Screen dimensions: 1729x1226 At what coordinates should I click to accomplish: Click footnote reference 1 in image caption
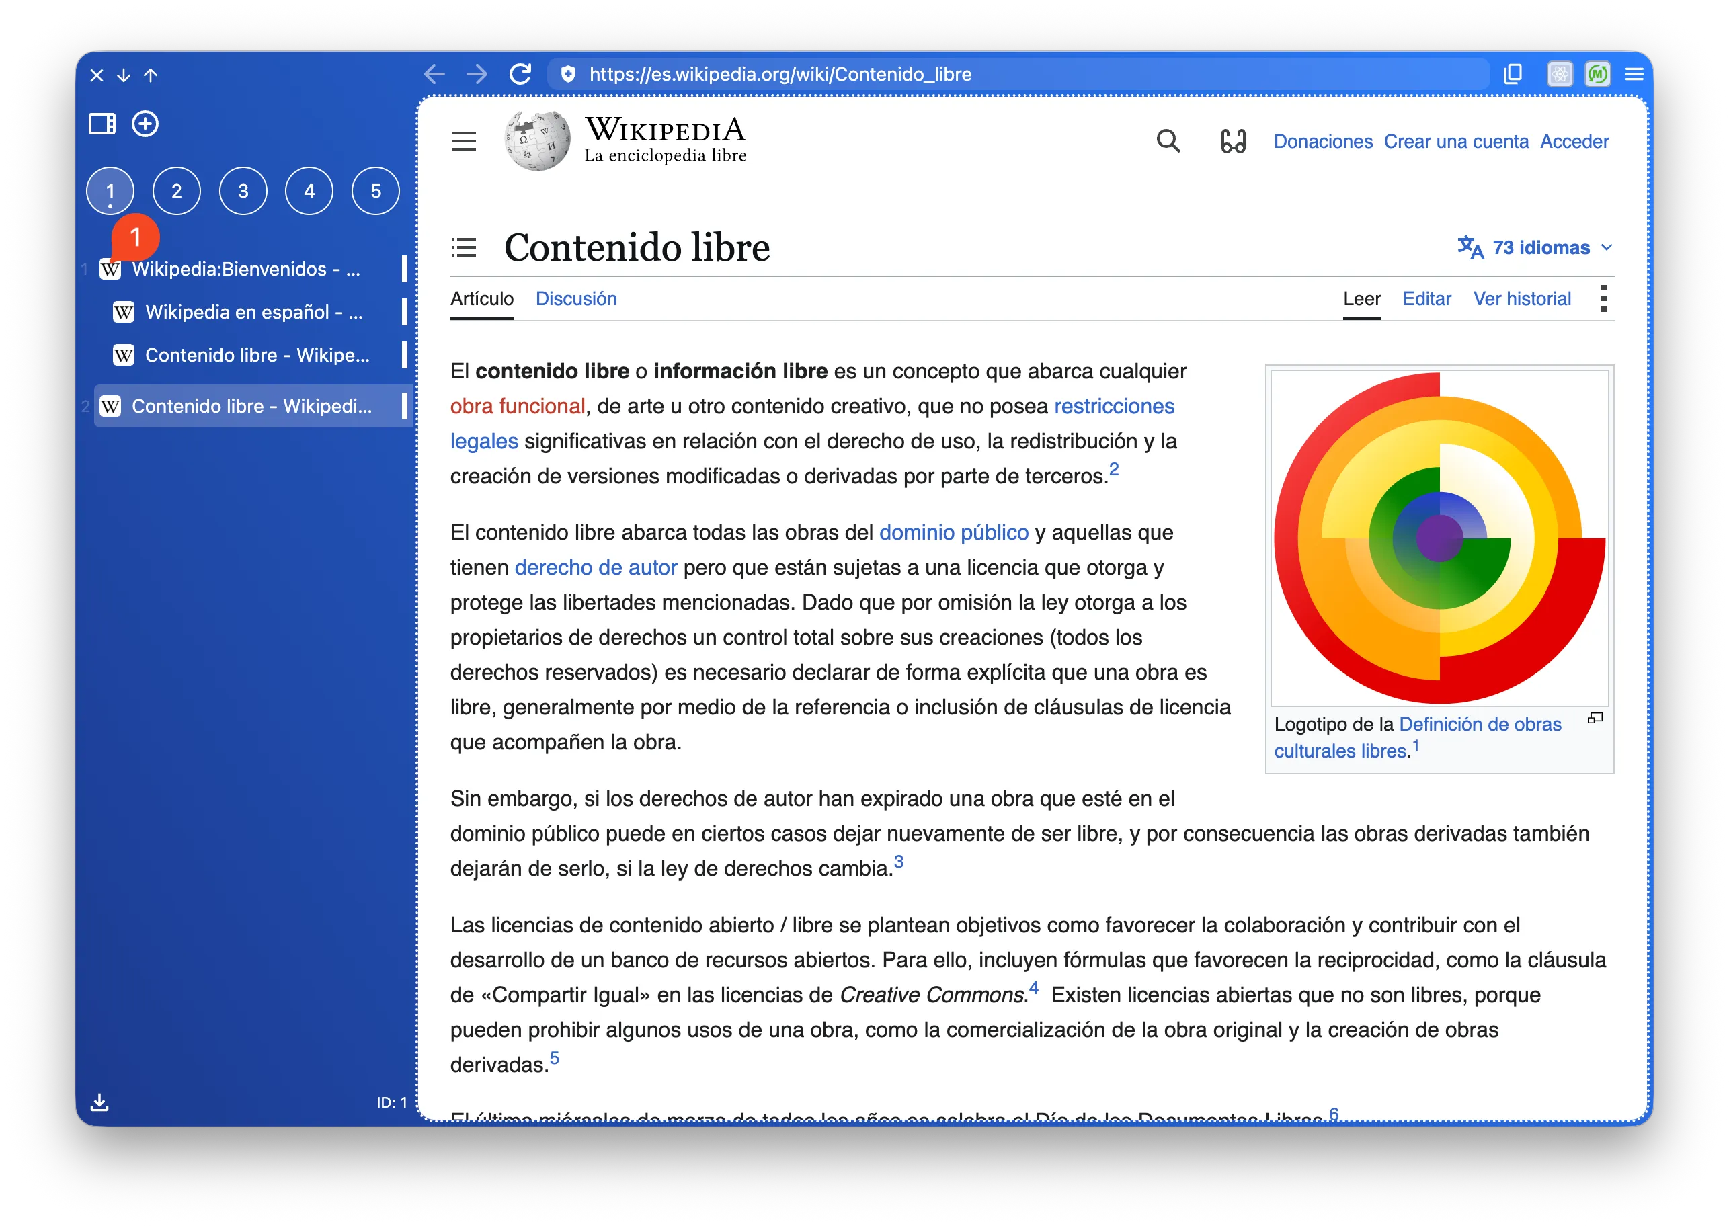1416,746
